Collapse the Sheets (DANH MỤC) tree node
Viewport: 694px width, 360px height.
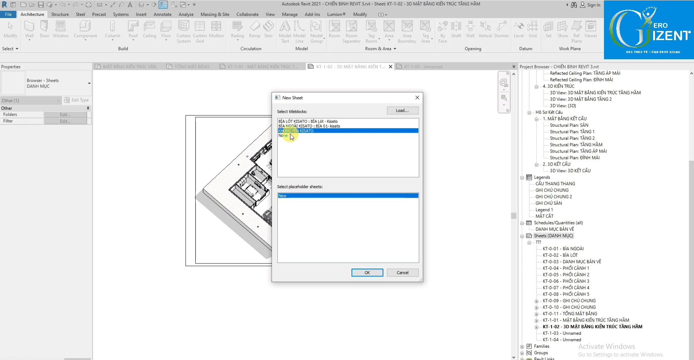point(522,236)
